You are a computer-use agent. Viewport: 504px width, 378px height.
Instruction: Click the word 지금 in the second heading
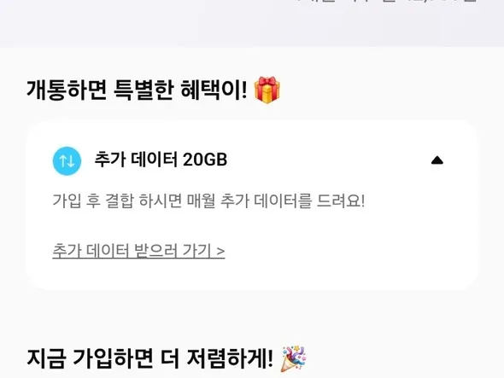coord(46,358)
